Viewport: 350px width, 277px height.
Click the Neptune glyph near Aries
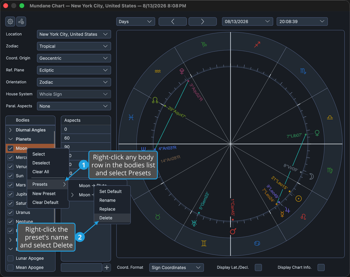(x=143, y=149)
